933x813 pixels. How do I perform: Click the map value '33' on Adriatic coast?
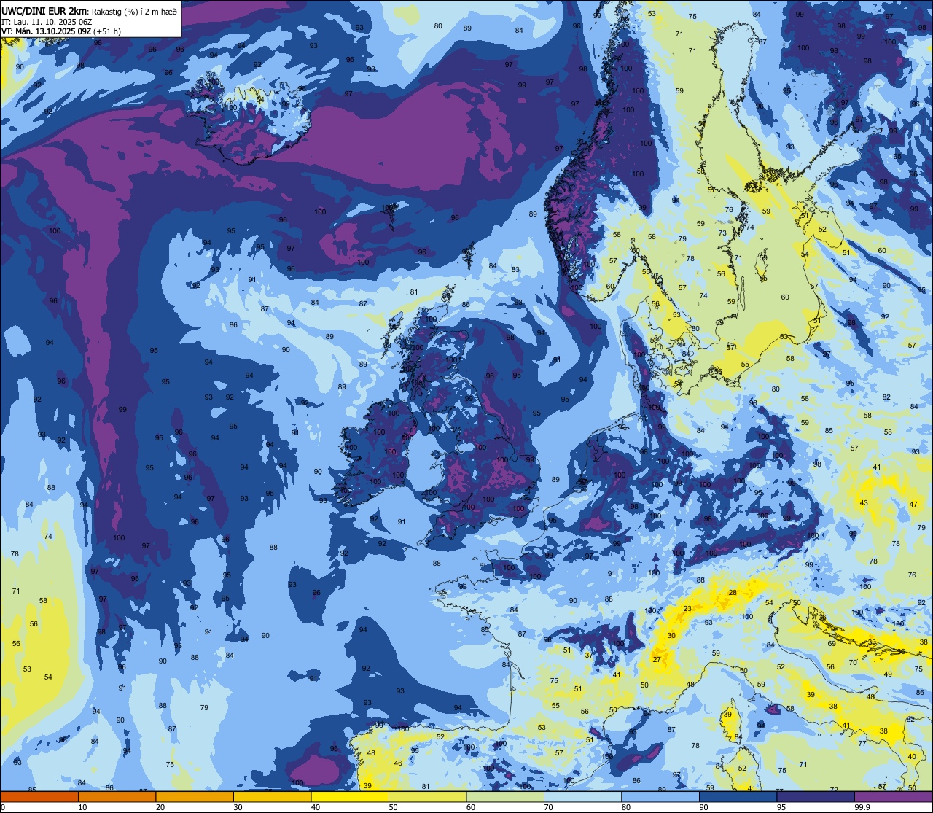(873, 642)
